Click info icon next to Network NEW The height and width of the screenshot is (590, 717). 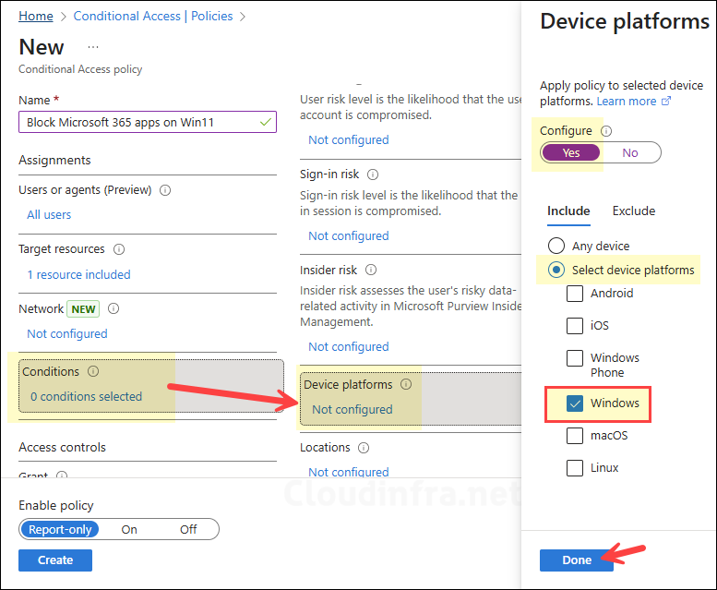click(x=114, y=308)
